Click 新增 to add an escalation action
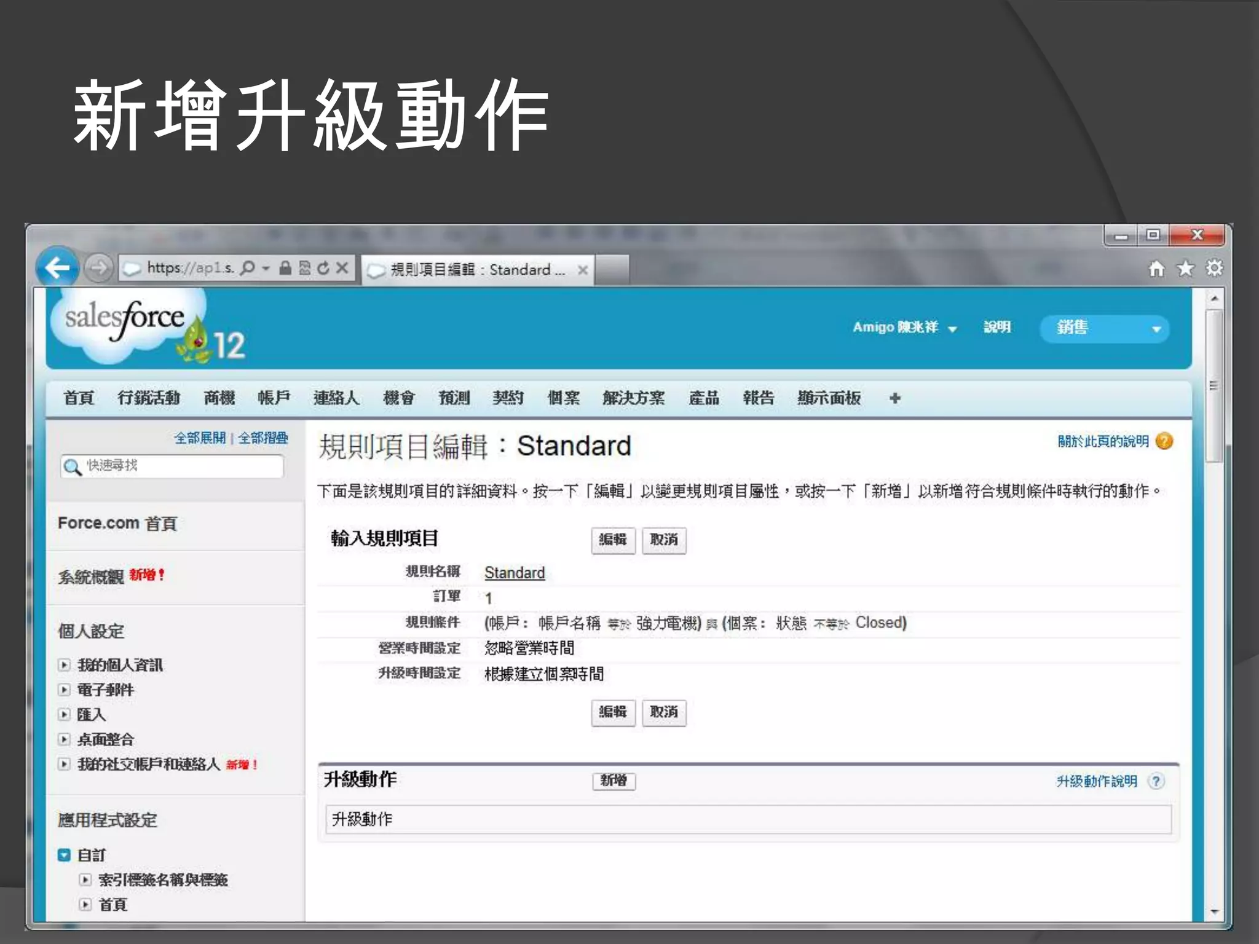The image size is (1259, 944). [614, 781]
